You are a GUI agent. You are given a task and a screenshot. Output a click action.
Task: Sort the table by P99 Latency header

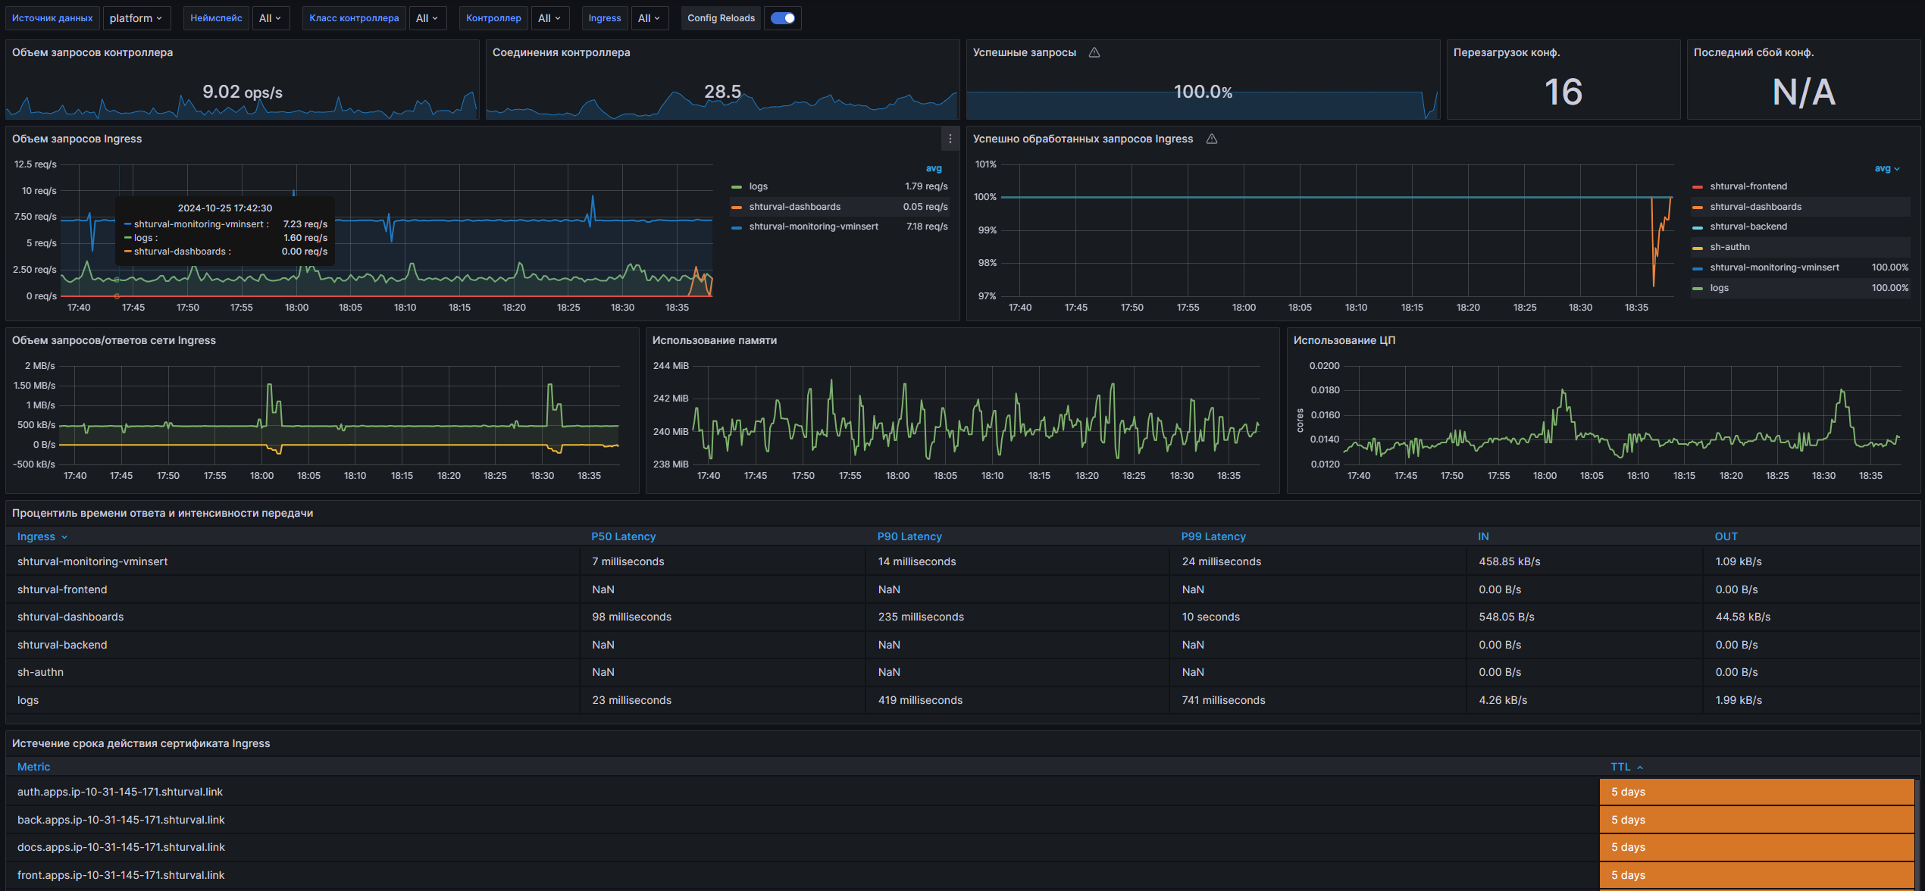[1213, 536]
